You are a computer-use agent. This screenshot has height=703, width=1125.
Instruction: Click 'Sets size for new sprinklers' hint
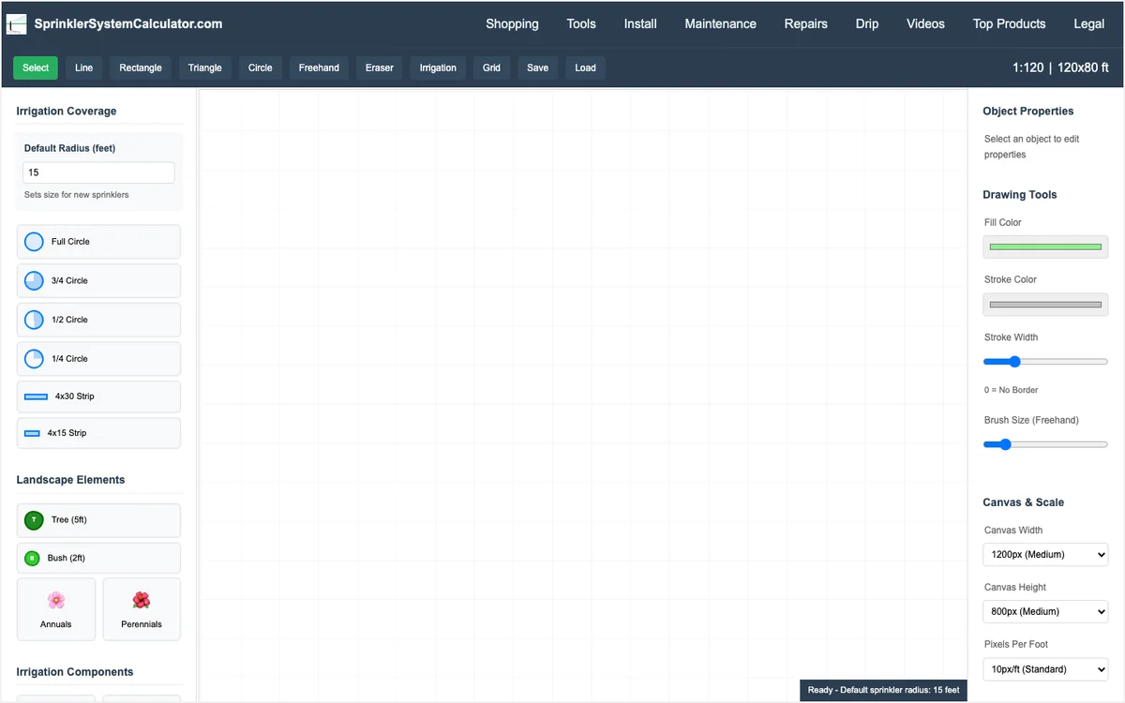coord(77,195)
